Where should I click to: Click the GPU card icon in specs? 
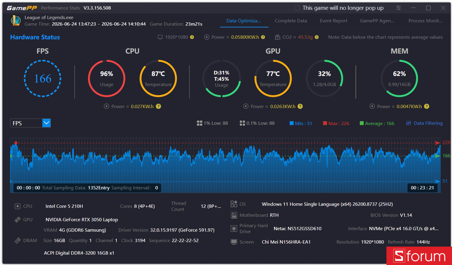click(17, 220)
